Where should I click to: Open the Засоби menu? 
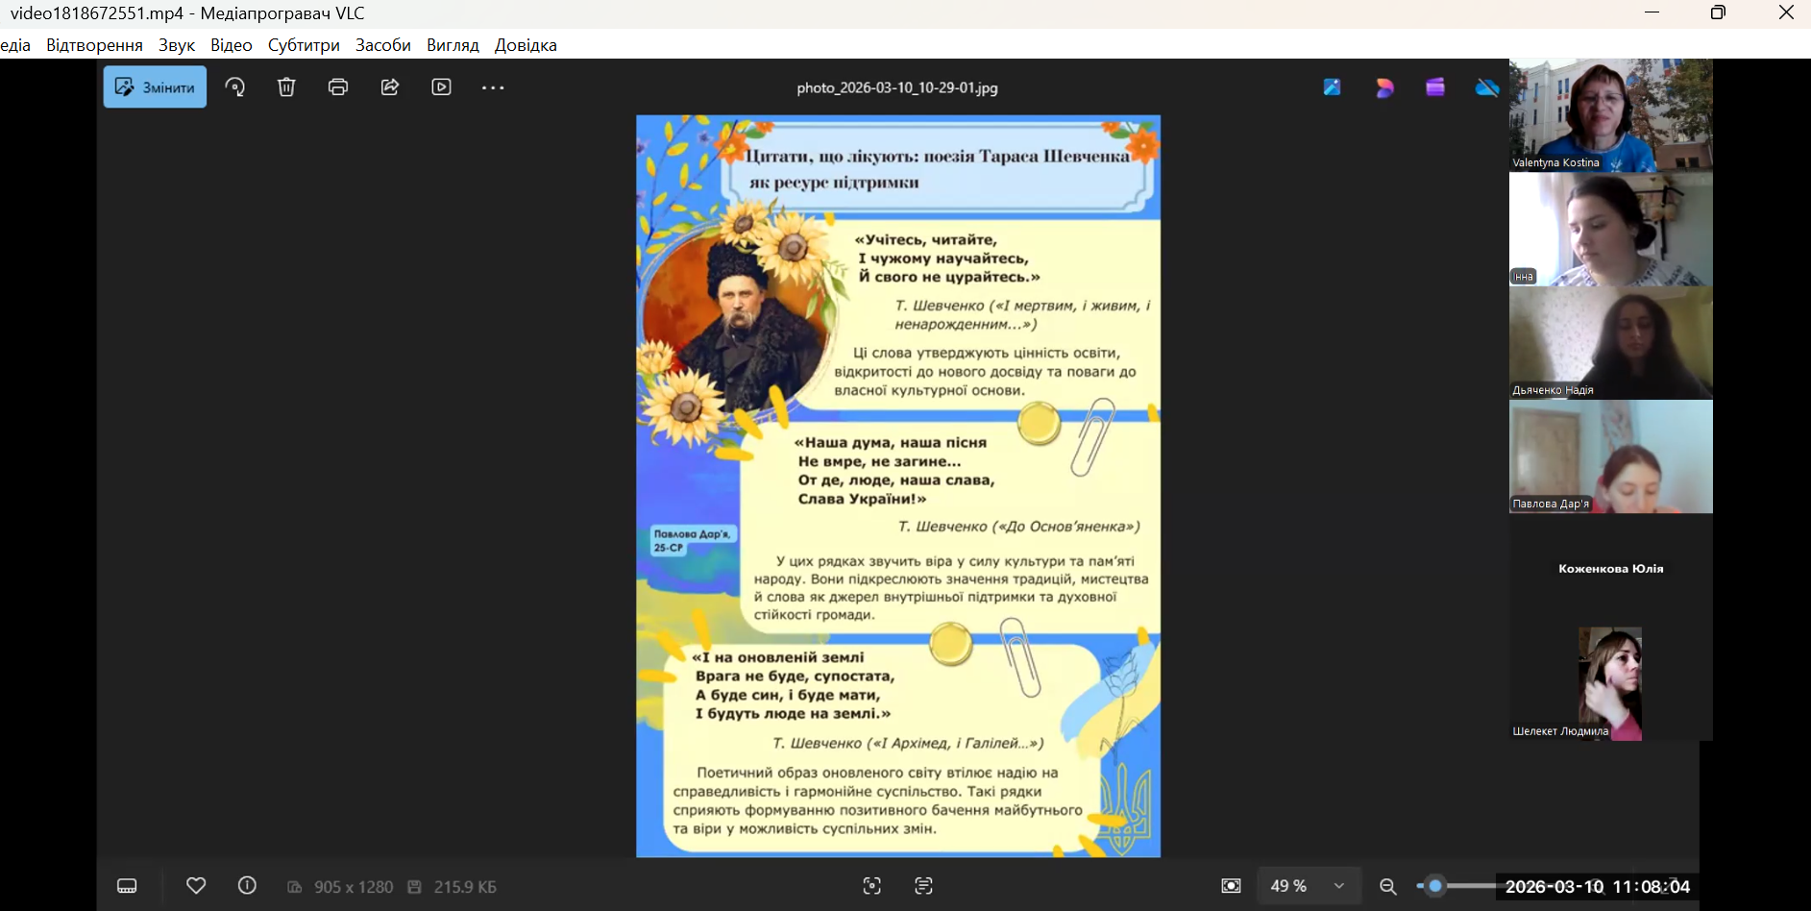pos(382,45)
